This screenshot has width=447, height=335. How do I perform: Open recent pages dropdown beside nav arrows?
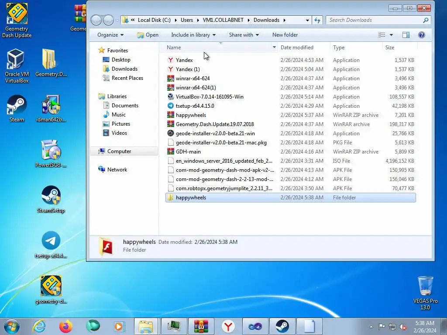[117, 20]
